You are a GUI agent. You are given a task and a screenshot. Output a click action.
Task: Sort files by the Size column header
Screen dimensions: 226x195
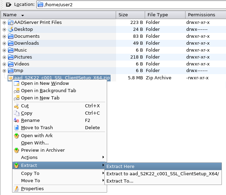pyautogui.click(x=130, y=15)
